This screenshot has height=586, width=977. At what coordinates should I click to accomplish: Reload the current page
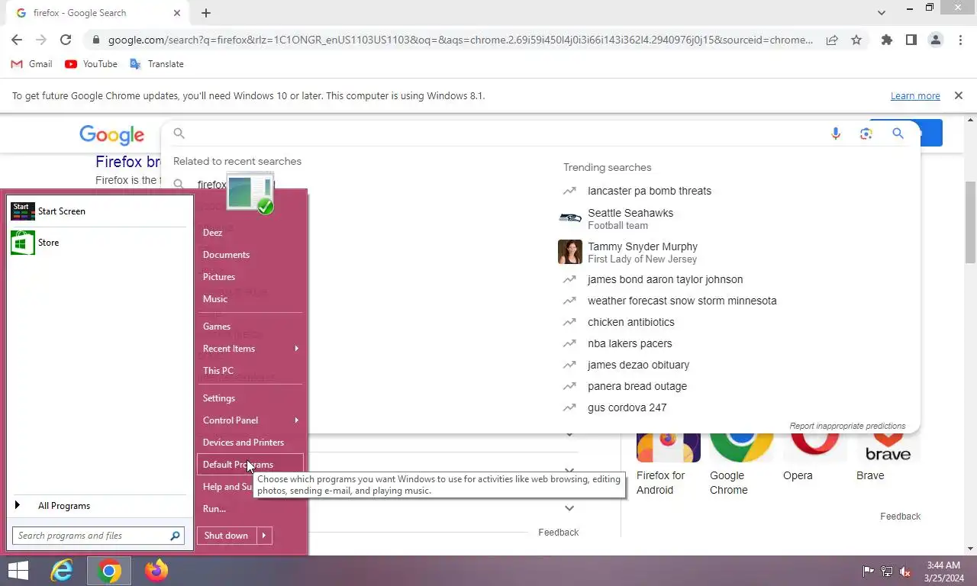(66, 40)
